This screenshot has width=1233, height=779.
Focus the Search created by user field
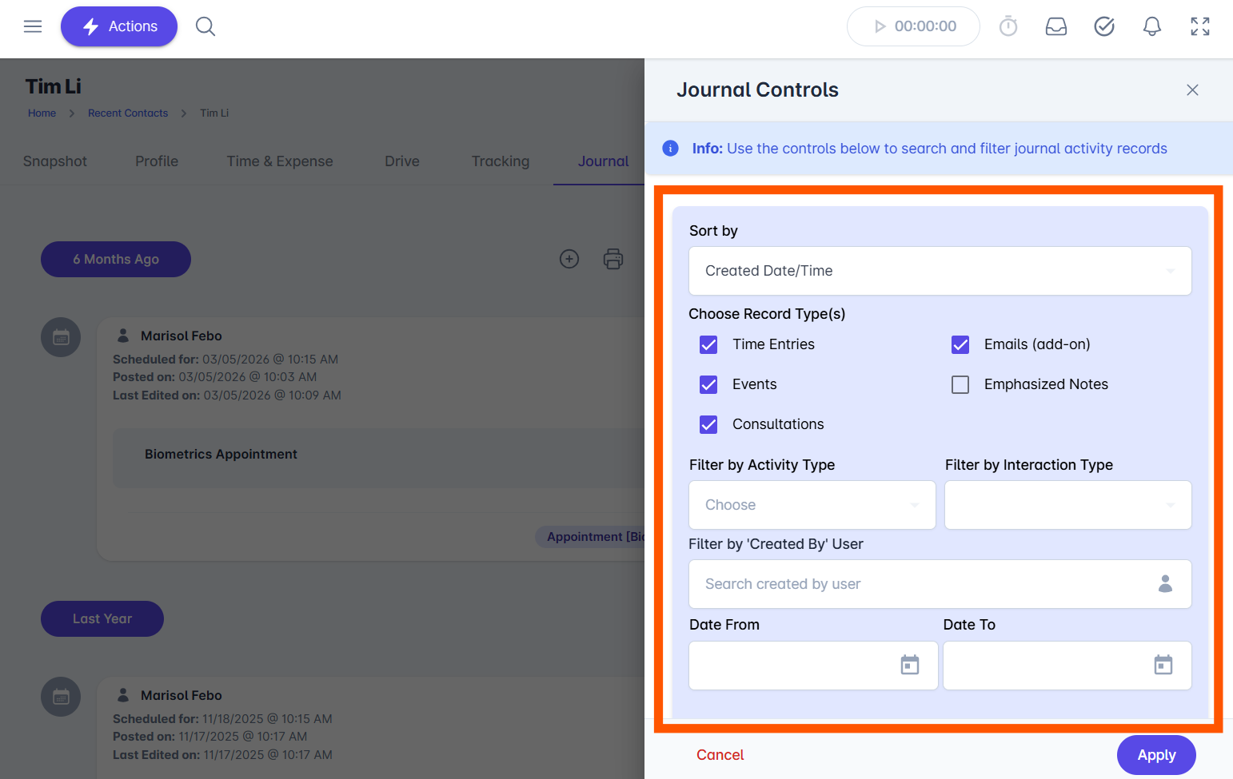[940, 584]
